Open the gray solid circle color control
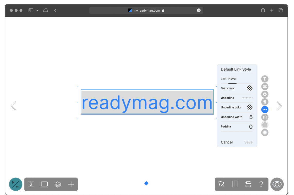 coord(265,125)
